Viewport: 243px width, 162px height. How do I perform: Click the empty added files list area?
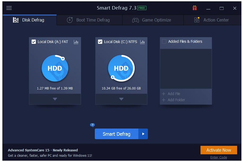[186, 69]
